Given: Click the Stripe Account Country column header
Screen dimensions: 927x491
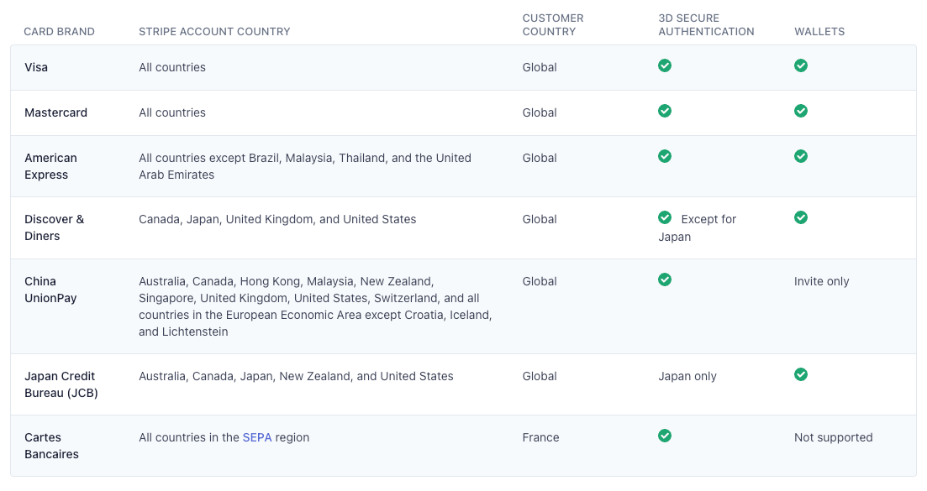Looking at the screenshot, I should click(x=214, y=32).
